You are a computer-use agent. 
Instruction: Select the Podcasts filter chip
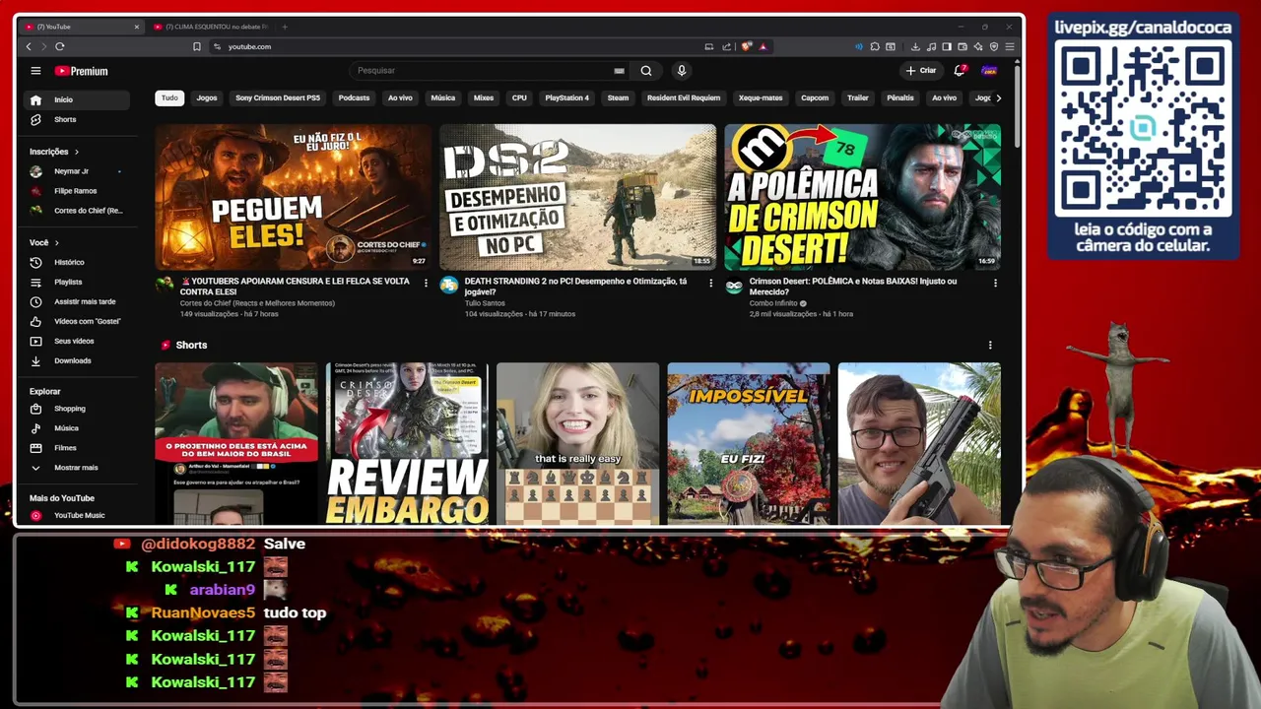[354, 97]
